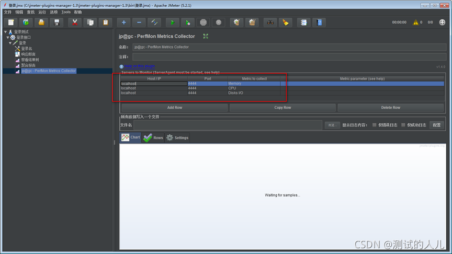Select 察看结果树 in the tree
Image resolution: width=452 pixels, height=254 pixels.
[30, 60]
